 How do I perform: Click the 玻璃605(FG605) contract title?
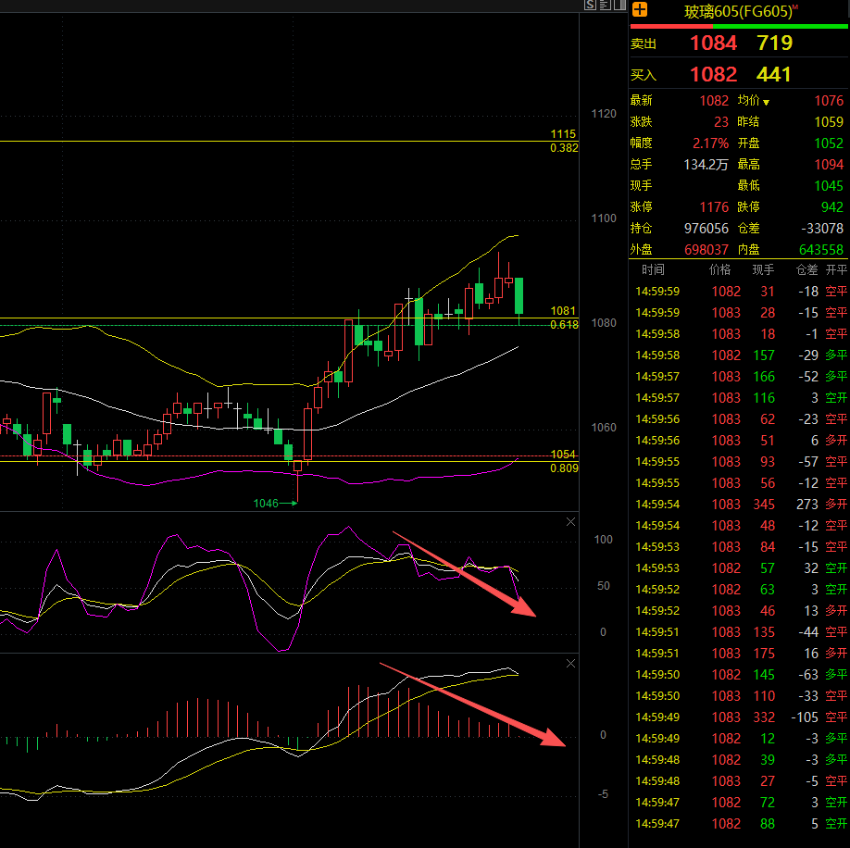tap(738, 11)
